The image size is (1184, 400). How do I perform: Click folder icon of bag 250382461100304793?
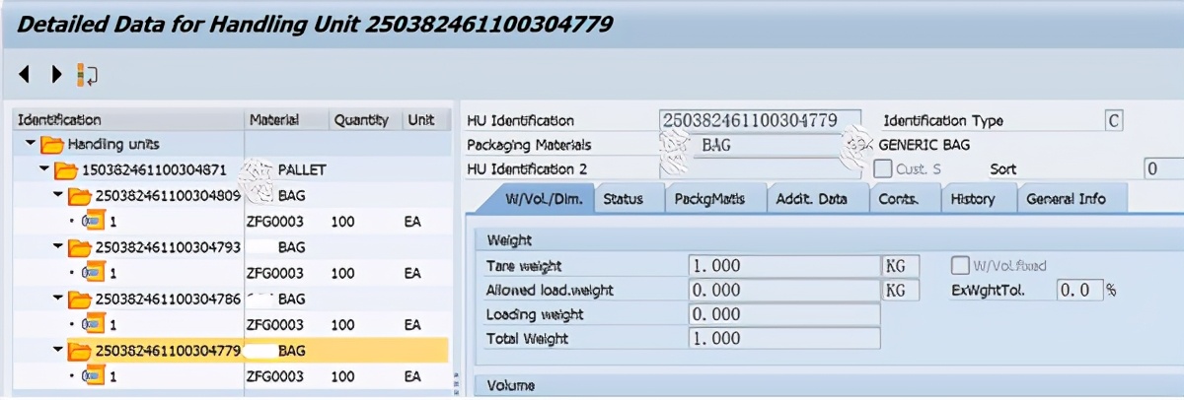81,247
